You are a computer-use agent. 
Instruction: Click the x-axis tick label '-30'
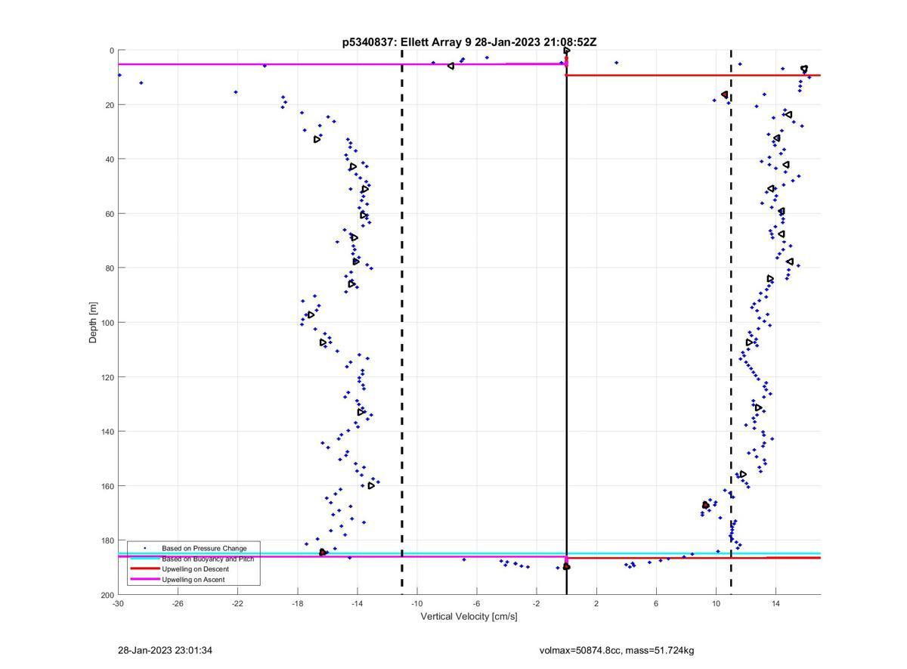click(118, 603)
